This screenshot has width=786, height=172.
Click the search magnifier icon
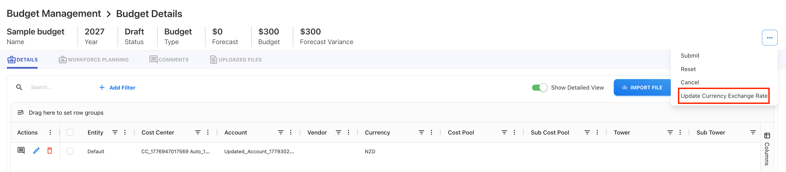pyautogui.click(x=19, y=87)
